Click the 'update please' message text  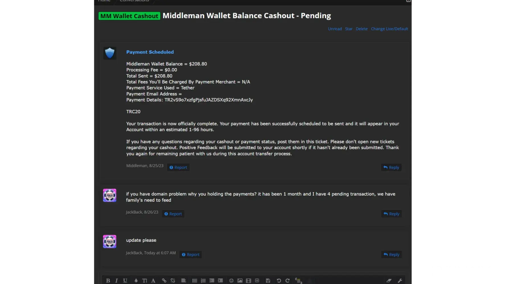pyautogui.click(x=141, y=240)
